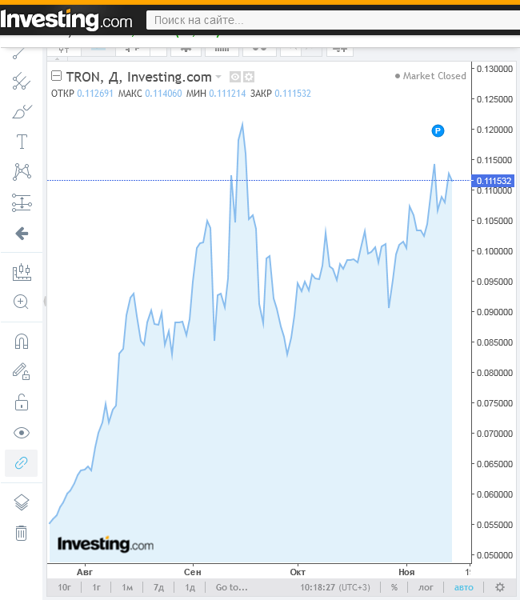The image size is (520, 600).
Task: Toggle auto scale авто button
Action: [464, 587]
